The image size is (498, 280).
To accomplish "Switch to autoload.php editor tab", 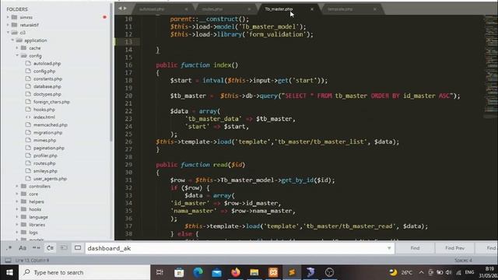I will pyautogui.click(x=152, y=9).
